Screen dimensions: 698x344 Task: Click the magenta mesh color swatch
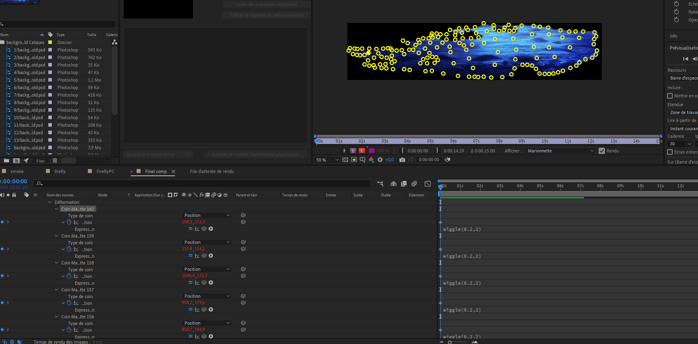(x=372, y=151)
